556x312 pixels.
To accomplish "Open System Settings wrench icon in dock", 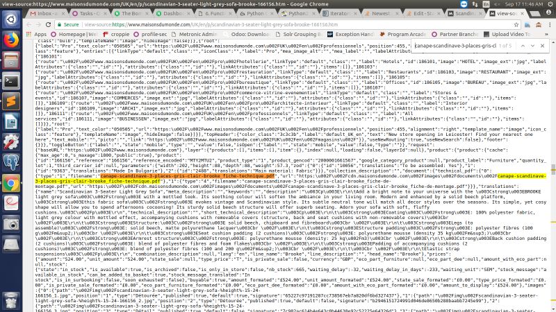I will coord(11,142).
